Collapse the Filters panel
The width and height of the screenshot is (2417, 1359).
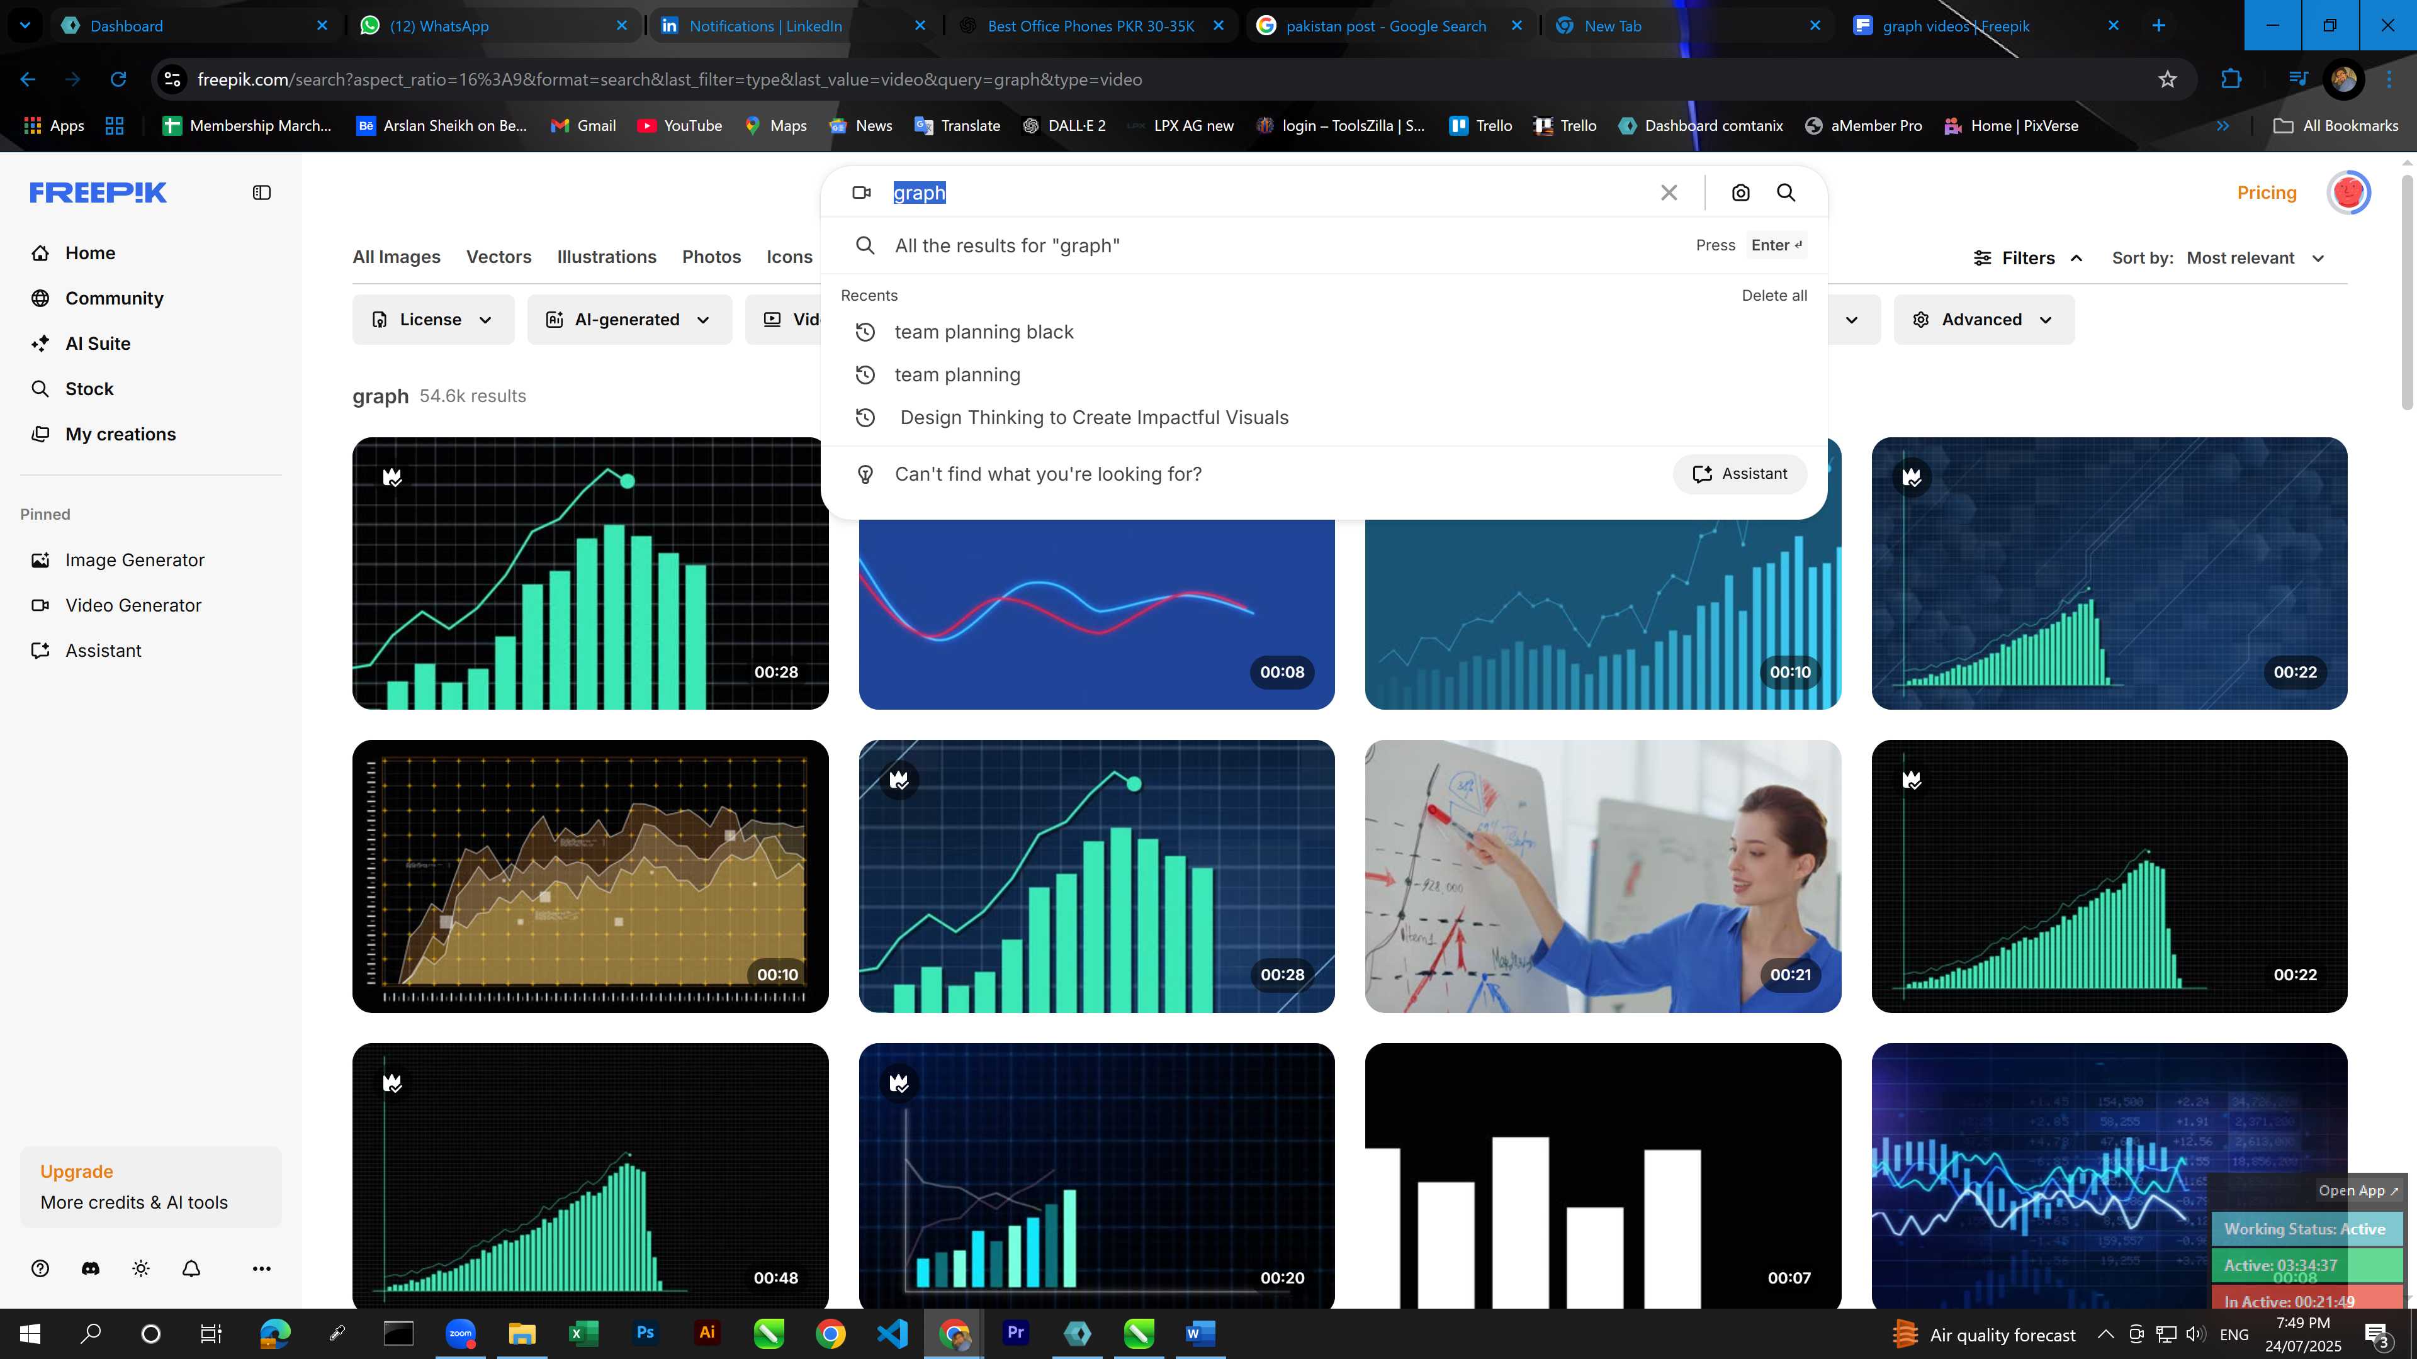[2027, 258]
